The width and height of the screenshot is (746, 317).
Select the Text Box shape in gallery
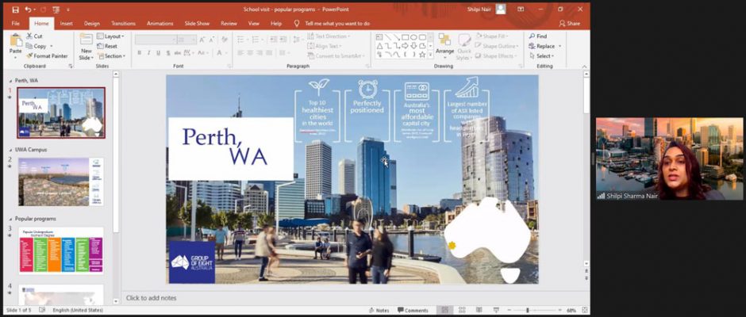click(x=379, y=37)
